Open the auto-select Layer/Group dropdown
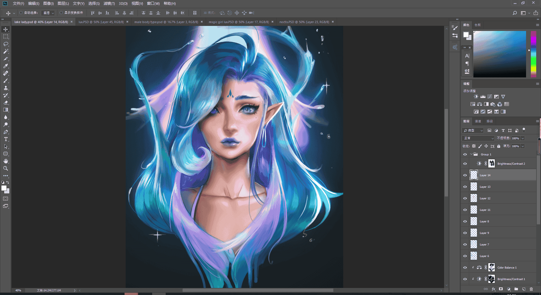Viewport: 541px width, 295px height. [48, 13]
